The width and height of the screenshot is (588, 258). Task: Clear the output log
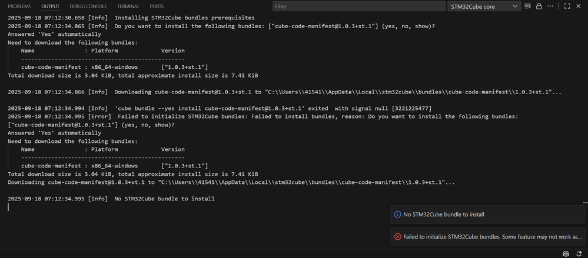[527, 6]
